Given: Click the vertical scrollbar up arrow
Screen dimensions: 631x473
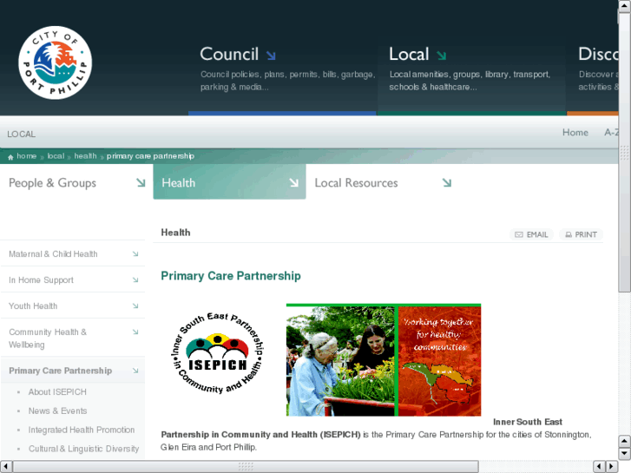Looking at the screenshot, I should [x=624, y=5].
